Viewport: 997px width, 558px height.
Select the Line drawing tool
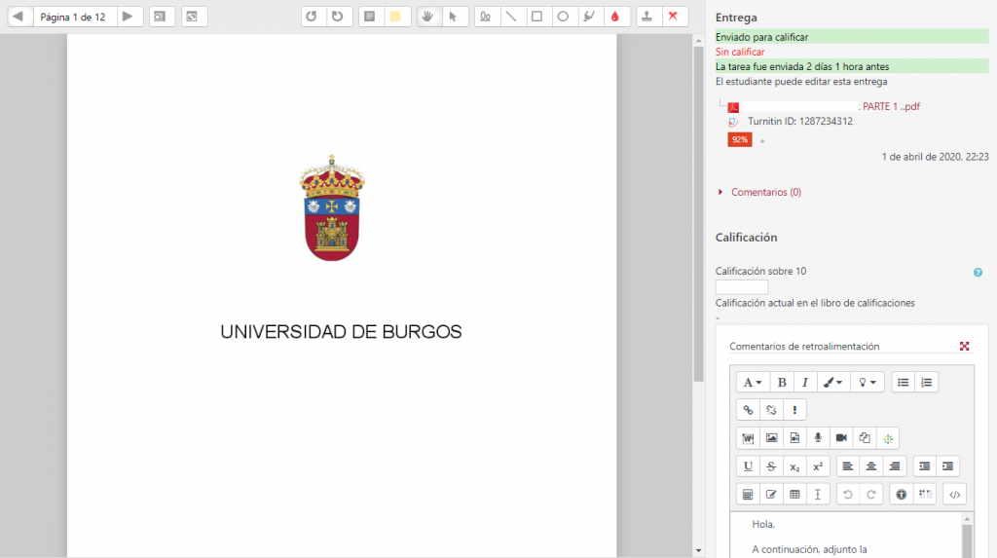point(511,17)
